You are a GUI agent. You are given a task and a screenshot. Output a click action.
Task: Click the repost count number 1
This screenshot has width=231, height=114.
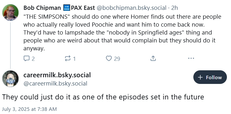pos(74,59)
